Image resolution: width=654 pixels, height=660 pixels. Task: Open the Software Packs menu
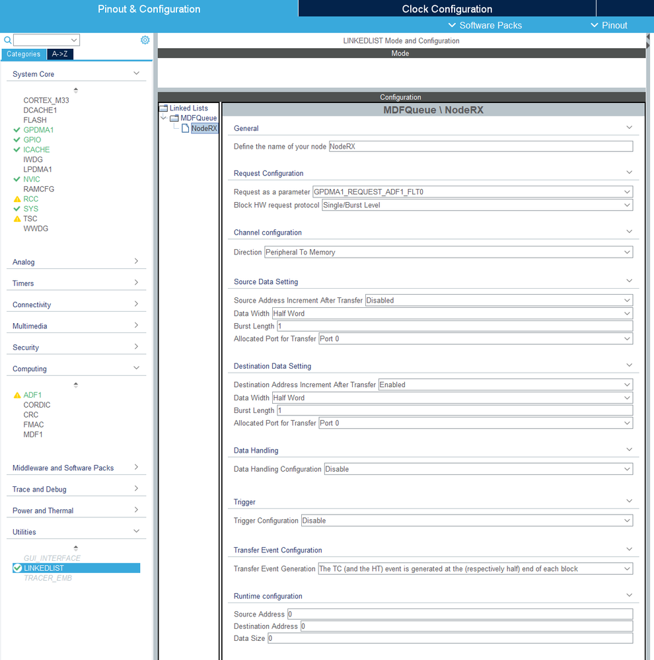[x=486, y=25]
